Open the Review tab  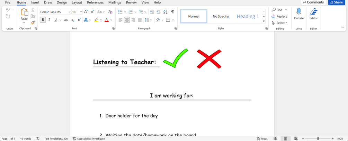point(131,2)
